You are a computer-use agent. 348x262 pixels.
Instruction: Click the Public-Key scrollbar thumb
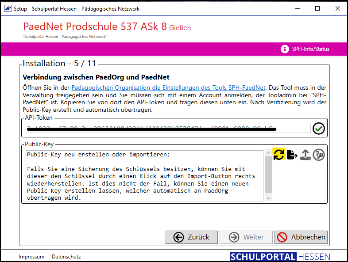[x=268, y=175]
